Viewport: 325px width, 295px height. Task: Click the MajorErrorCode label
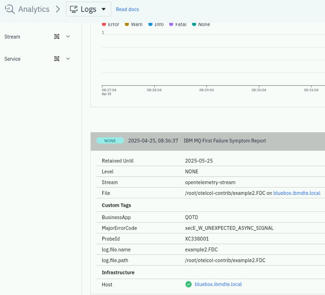[119, 228]
